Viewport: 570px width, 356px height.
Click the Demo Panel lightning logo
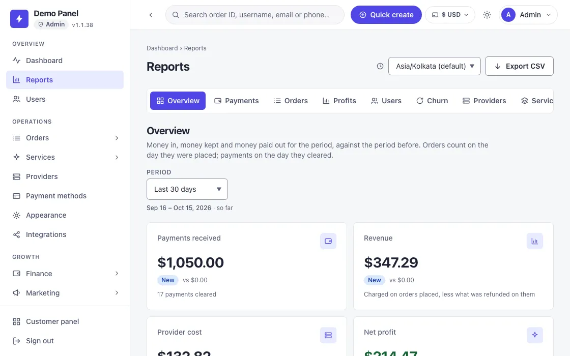(19, 19)
